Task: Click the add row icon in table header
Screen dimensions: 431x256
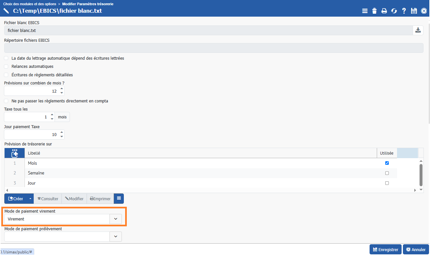Action: pos(14,153)
